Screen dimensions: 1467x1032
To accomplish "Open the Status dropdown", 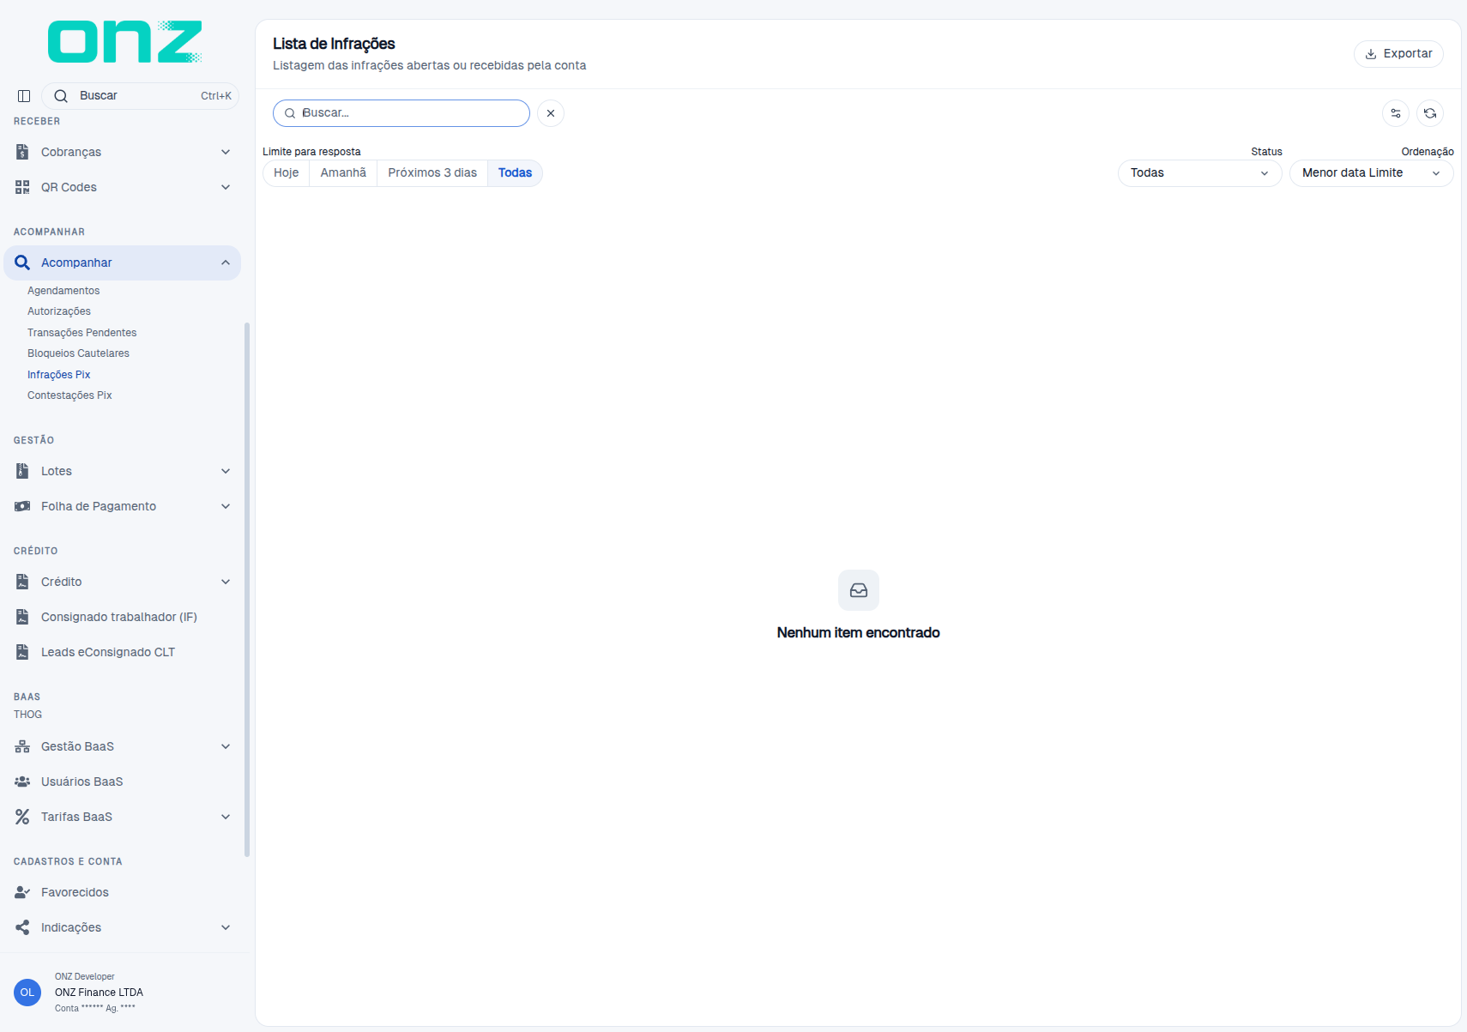I will (x=1199, y=173).
